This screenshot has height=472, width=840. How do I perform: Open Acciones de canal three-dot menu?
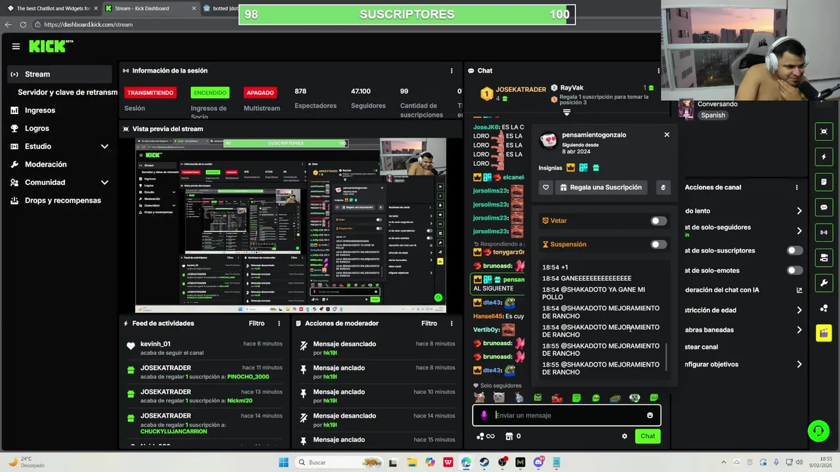(x=797, y=187)
